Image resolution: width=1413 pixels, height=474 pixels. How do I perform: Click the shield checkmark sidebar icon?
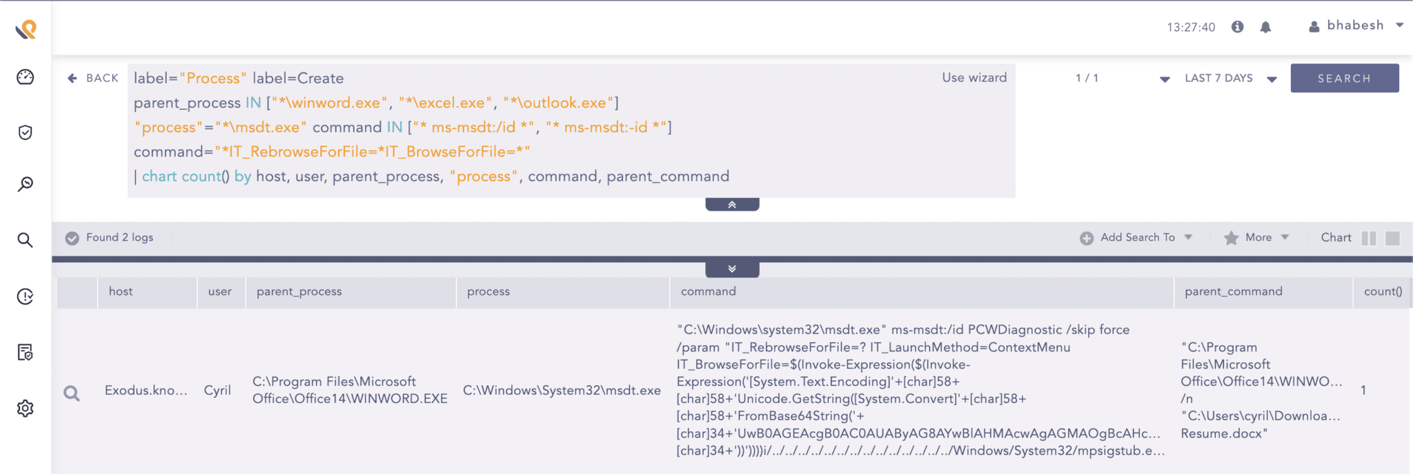[x=26, y=132]
